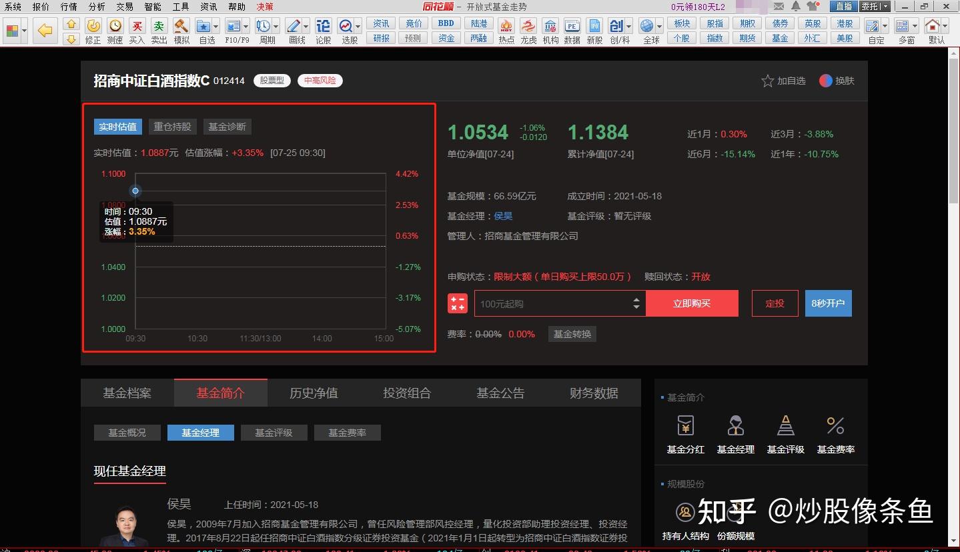Toggle 换肤 skin switch
Viewport: 960px width, 552px height.
click(x=837, y=81)
